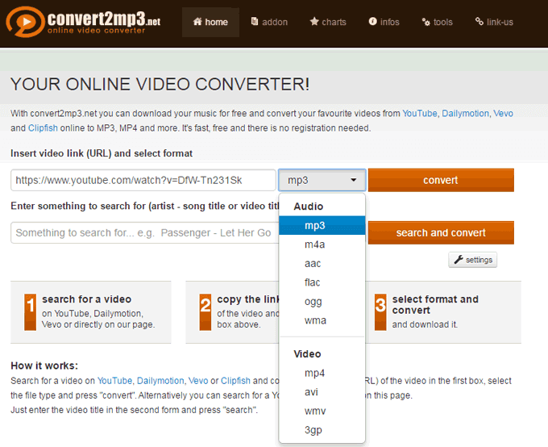Select ogg audio format

322,301
